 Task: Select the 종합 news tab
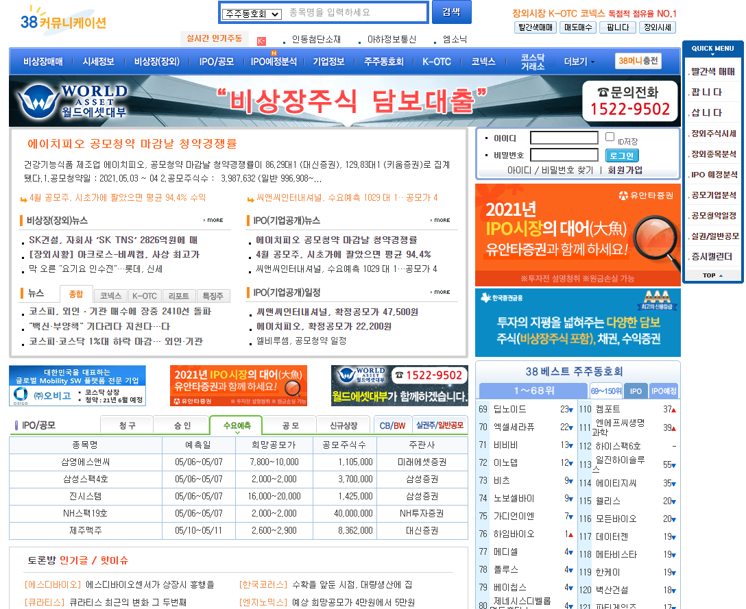(x=75, y=295)
